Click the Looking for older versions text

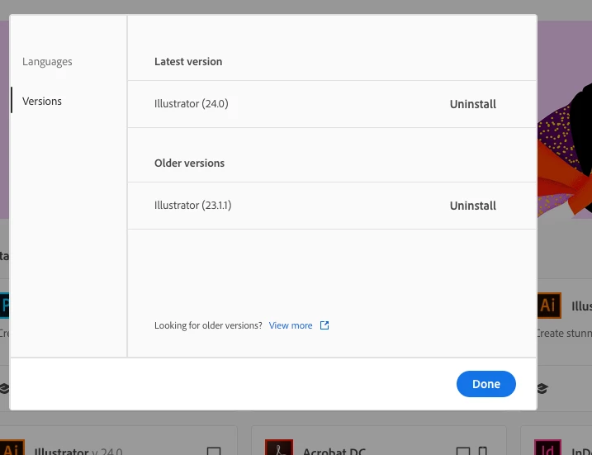coord(208,325)
